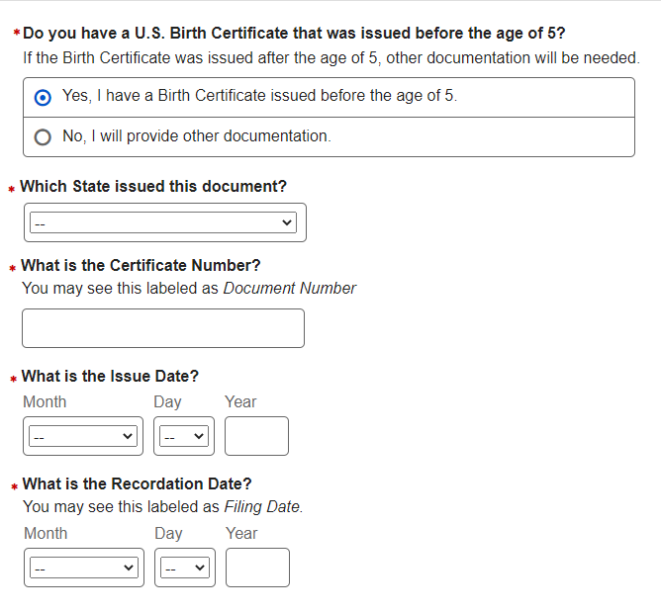The height and width of the screenshot is (613, 661).
Task: Click the 'What is the Recordation Date?' label
Action: click(137, 483)
